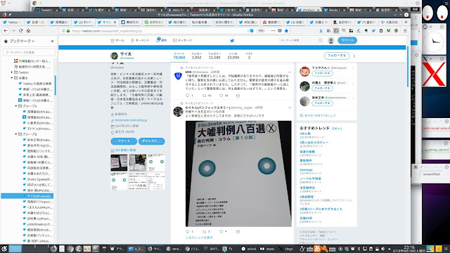Open Twitter モーメント
This screenshot has width=450, height=253.
[140, 41]
